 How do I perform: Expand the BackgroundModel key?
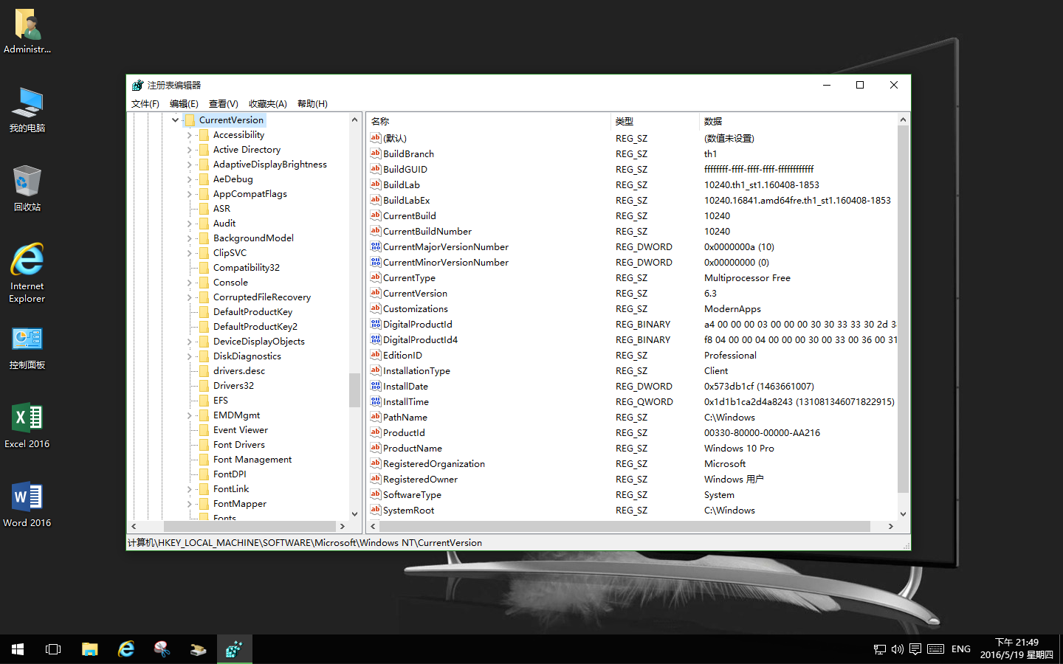189,238
